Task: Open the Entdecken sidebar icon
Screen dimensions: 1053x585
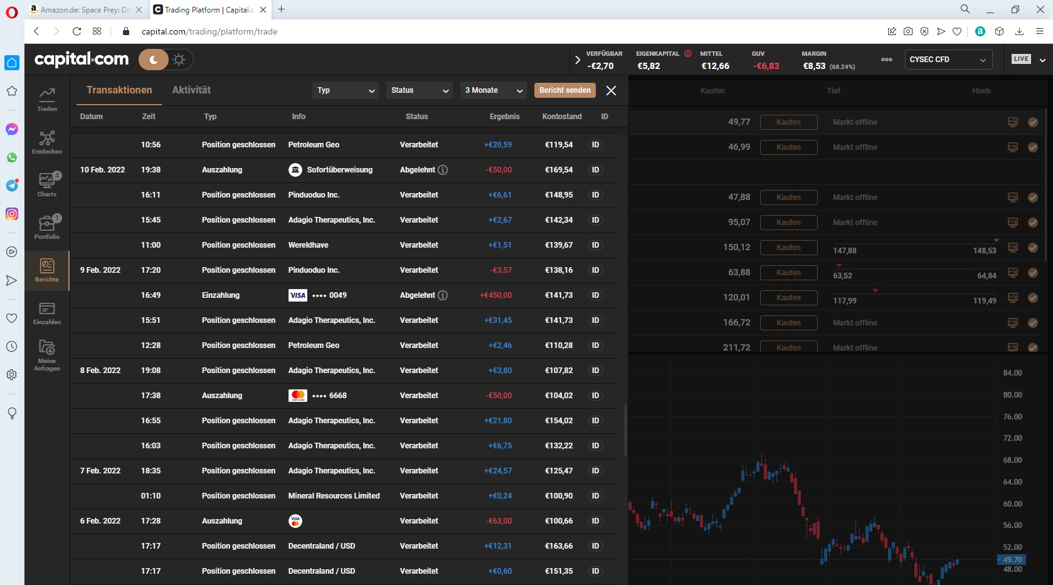Action: pyautogui.click(x=47, y=142)
